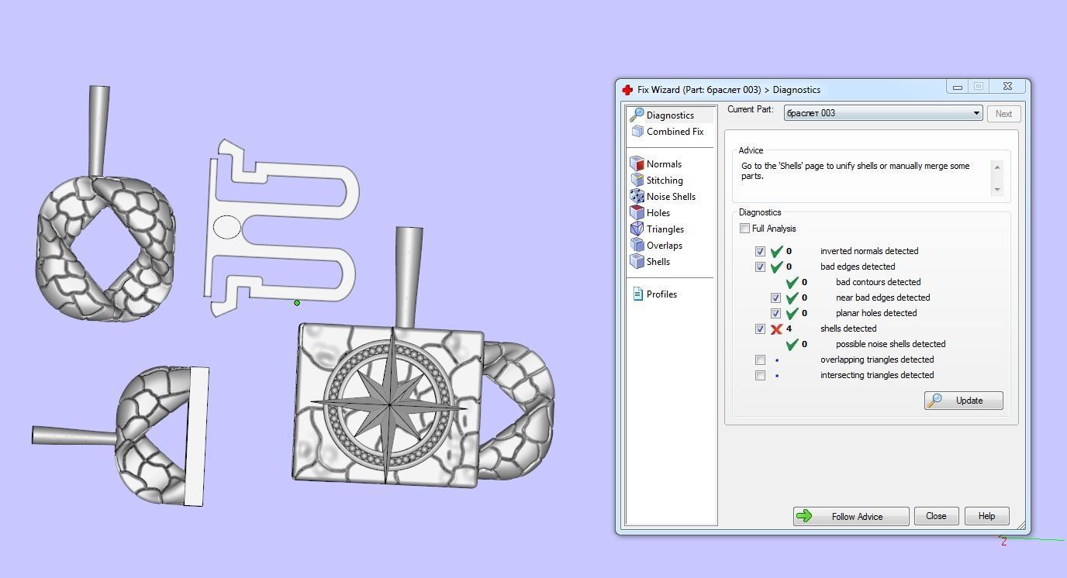Uncheck bad edges detected checkbox

(760, 267)
